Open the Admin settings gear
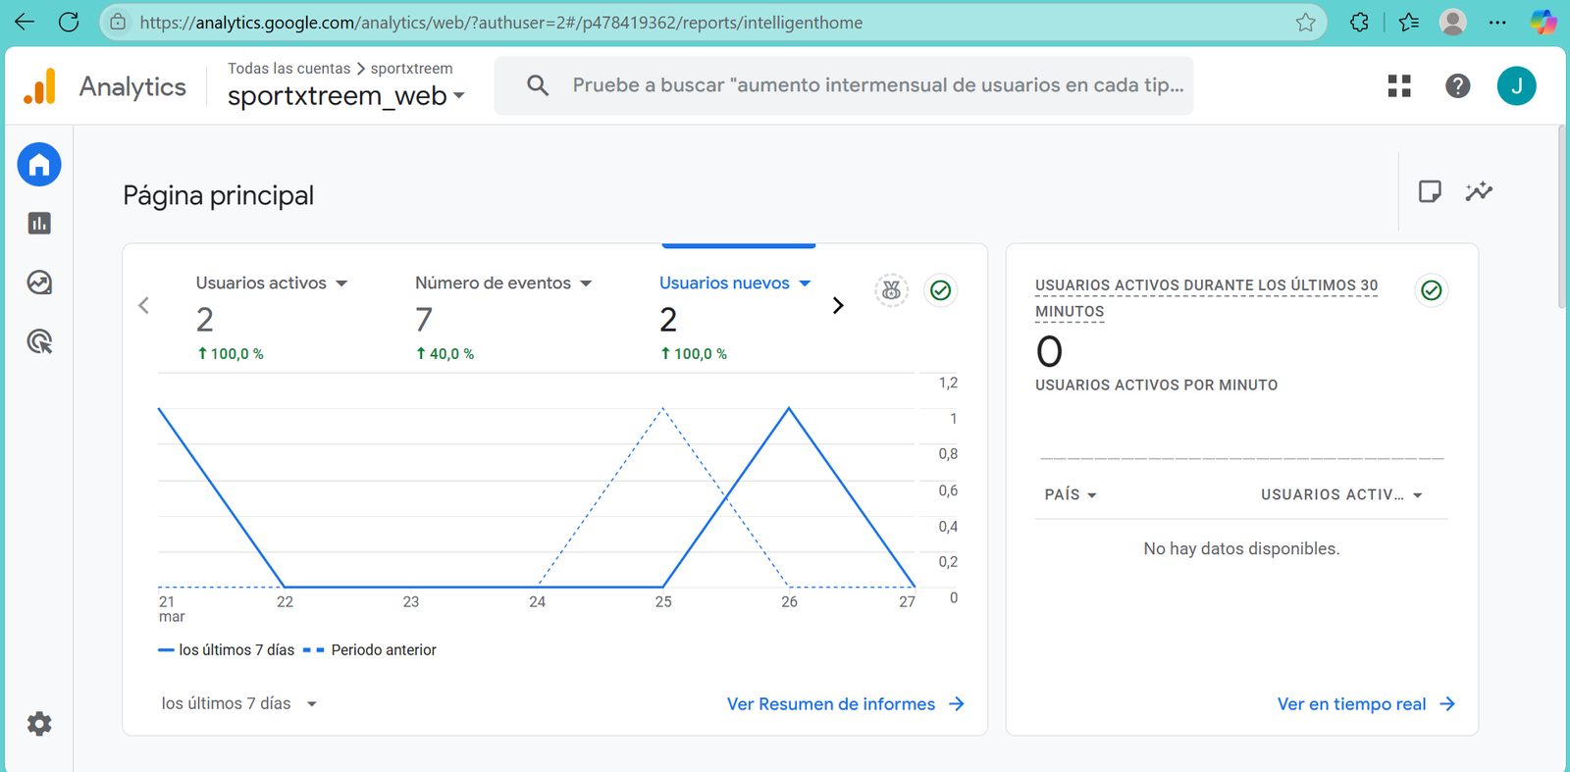 tap(39, 724)
